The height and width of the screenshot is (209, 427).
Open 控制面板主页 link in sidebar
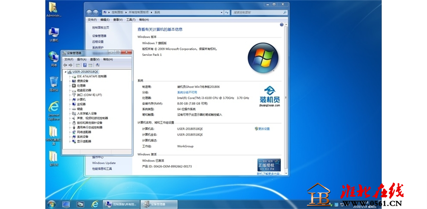click(x=101, y=28)
